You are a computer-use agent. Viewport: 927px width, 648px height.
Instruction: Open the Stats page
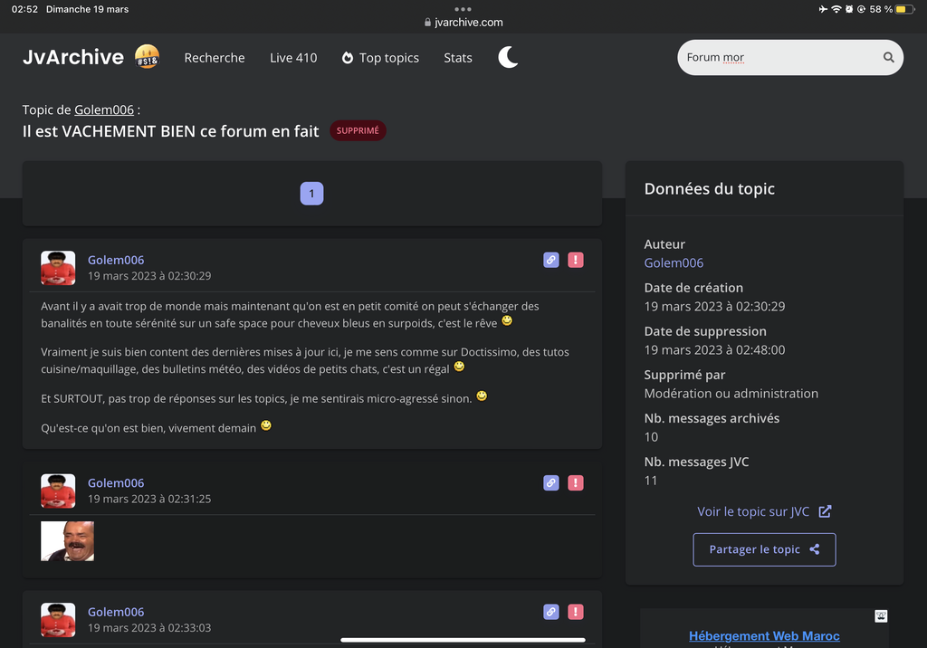click(x=458, y=58)
